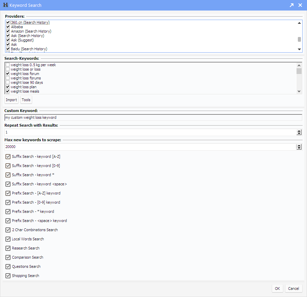Select the Baidu (Search History) provider row
Viewport: 307px width, 297px height.
[x=29, y=49]
